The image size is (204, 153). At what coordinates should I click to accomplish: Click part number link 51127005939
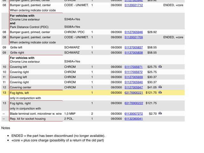(134, 77)
